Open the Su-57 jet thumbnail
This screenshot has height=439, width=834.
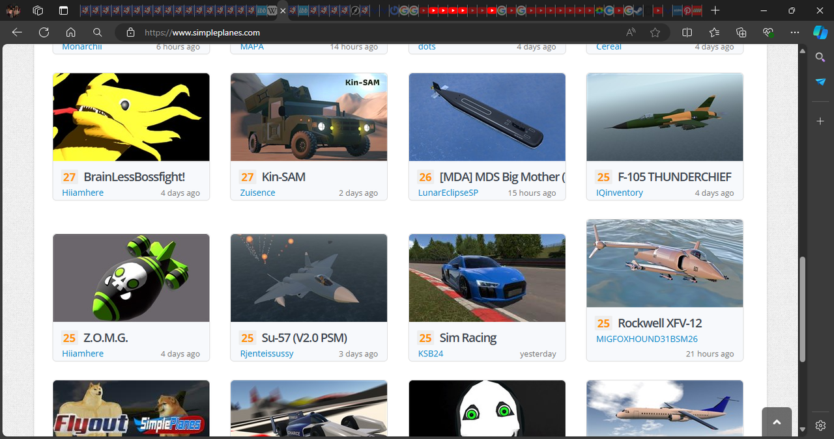(309, 278)
